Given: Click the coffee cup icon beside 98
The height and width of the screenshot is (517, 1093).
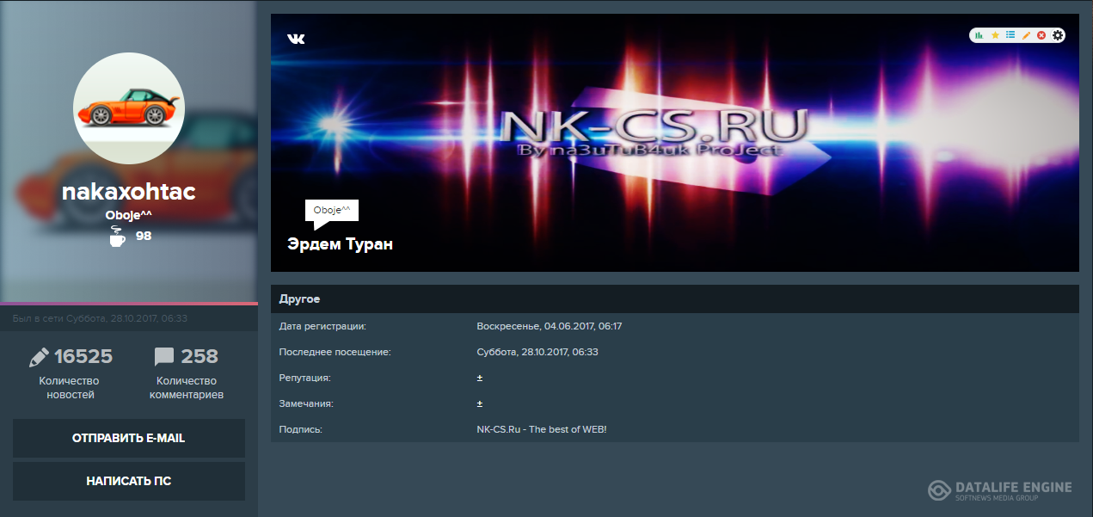Looking at the screenshot, I should [117, 237].
